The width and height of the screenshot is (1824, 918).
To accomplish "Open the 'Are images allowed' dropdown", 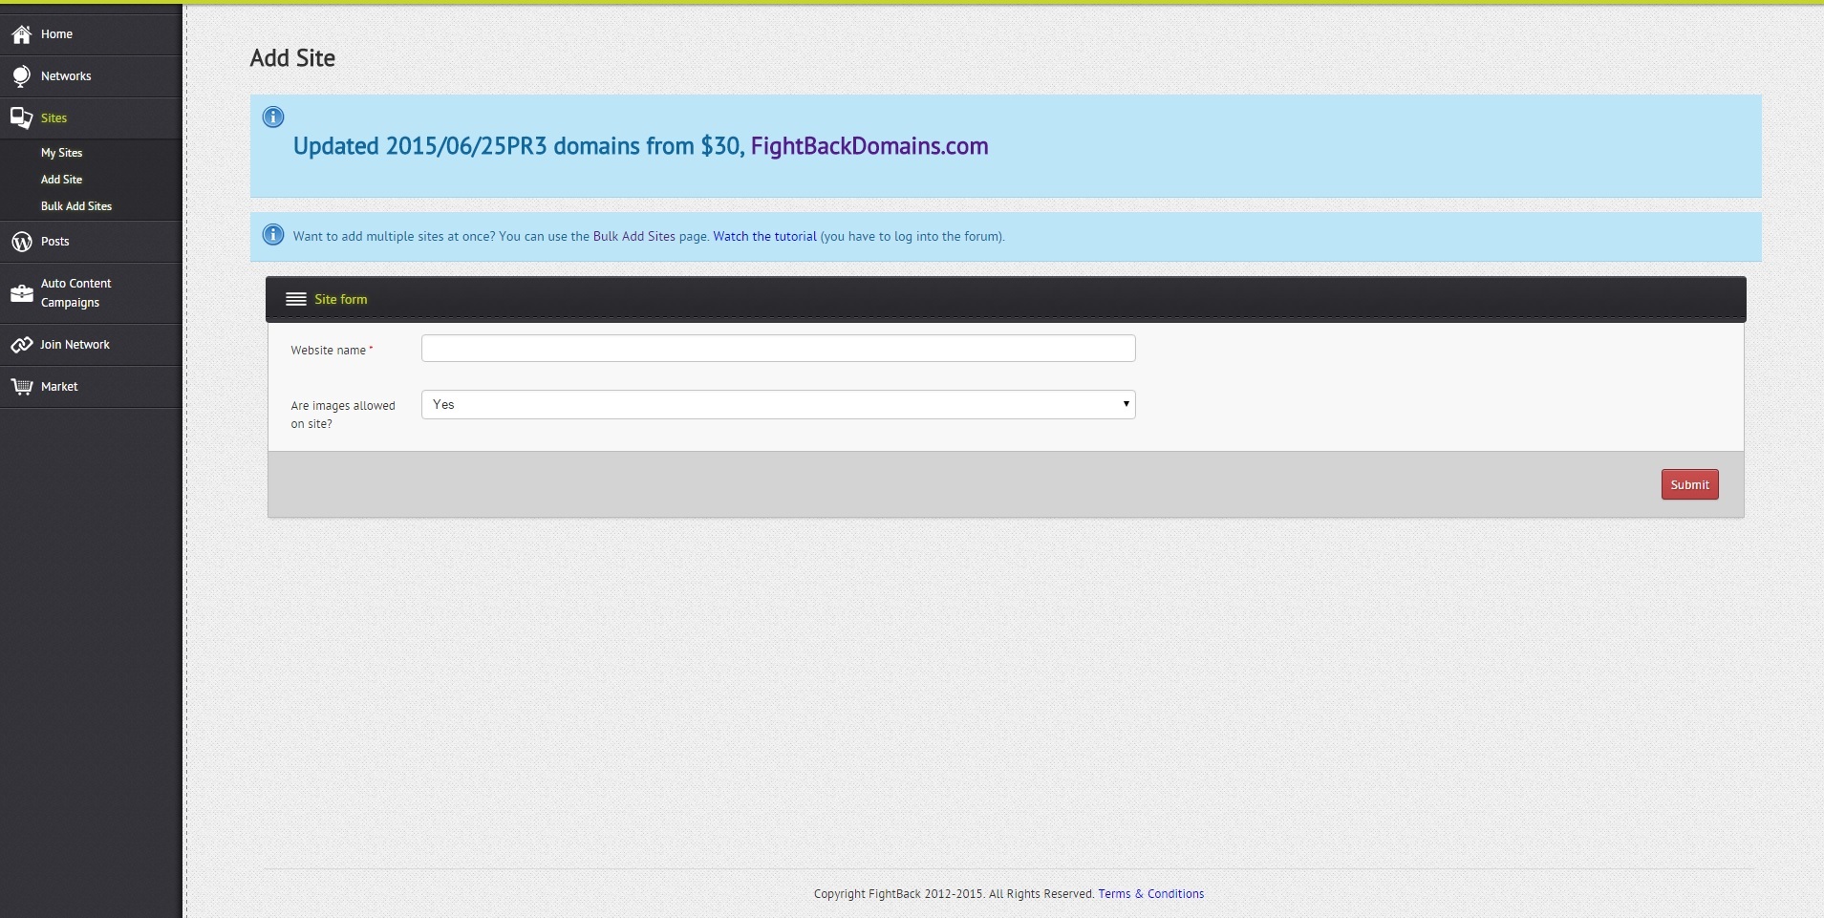I will tap(778, 405).
